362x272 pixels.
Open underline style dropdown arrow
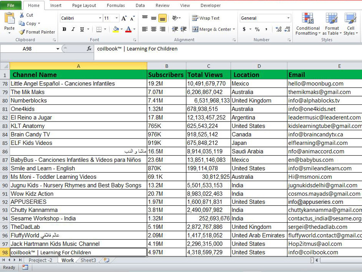pos(88,29)
